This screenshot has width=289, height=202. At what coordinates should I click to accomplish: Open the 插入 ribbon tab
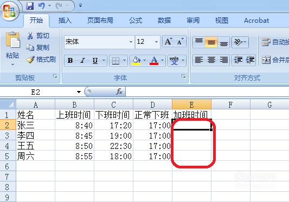65,20
